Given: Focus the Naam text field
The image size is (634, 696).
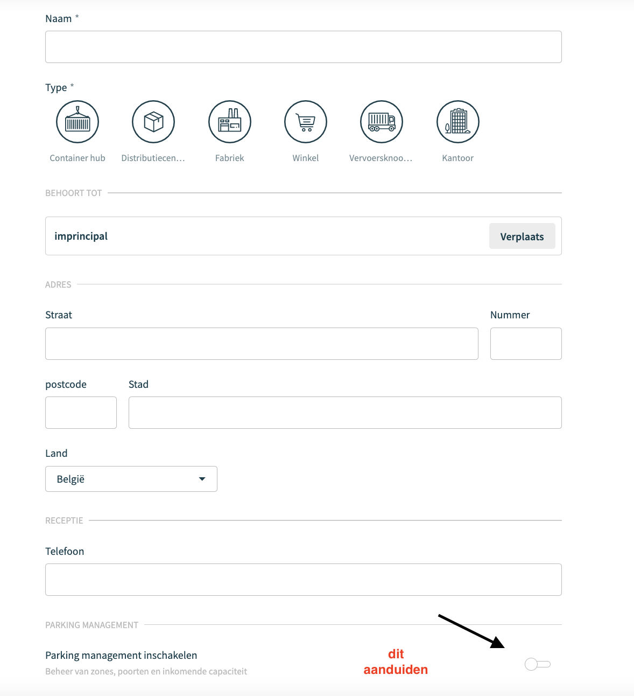Looking at the screenshot, I should [304, 47].
